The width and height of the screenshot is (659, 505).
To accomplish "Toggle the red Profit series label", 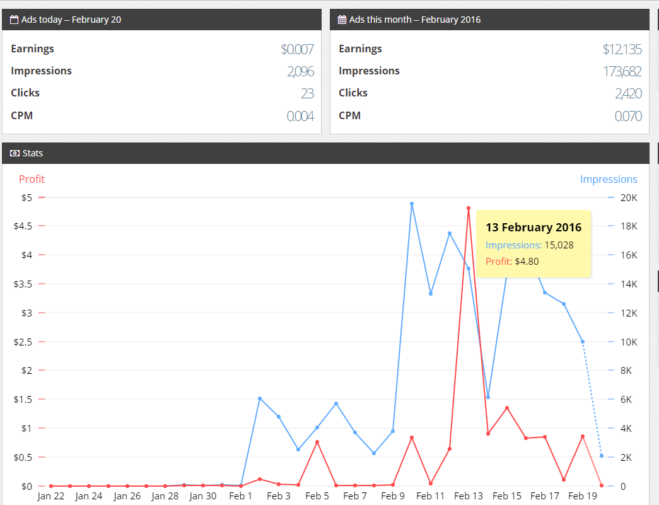I will coord(32,179).
